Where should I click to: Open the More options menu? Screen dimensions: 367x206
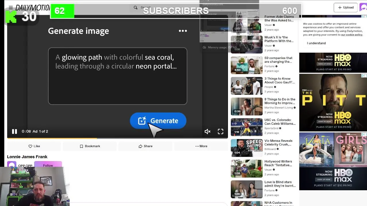pos(201,146)
